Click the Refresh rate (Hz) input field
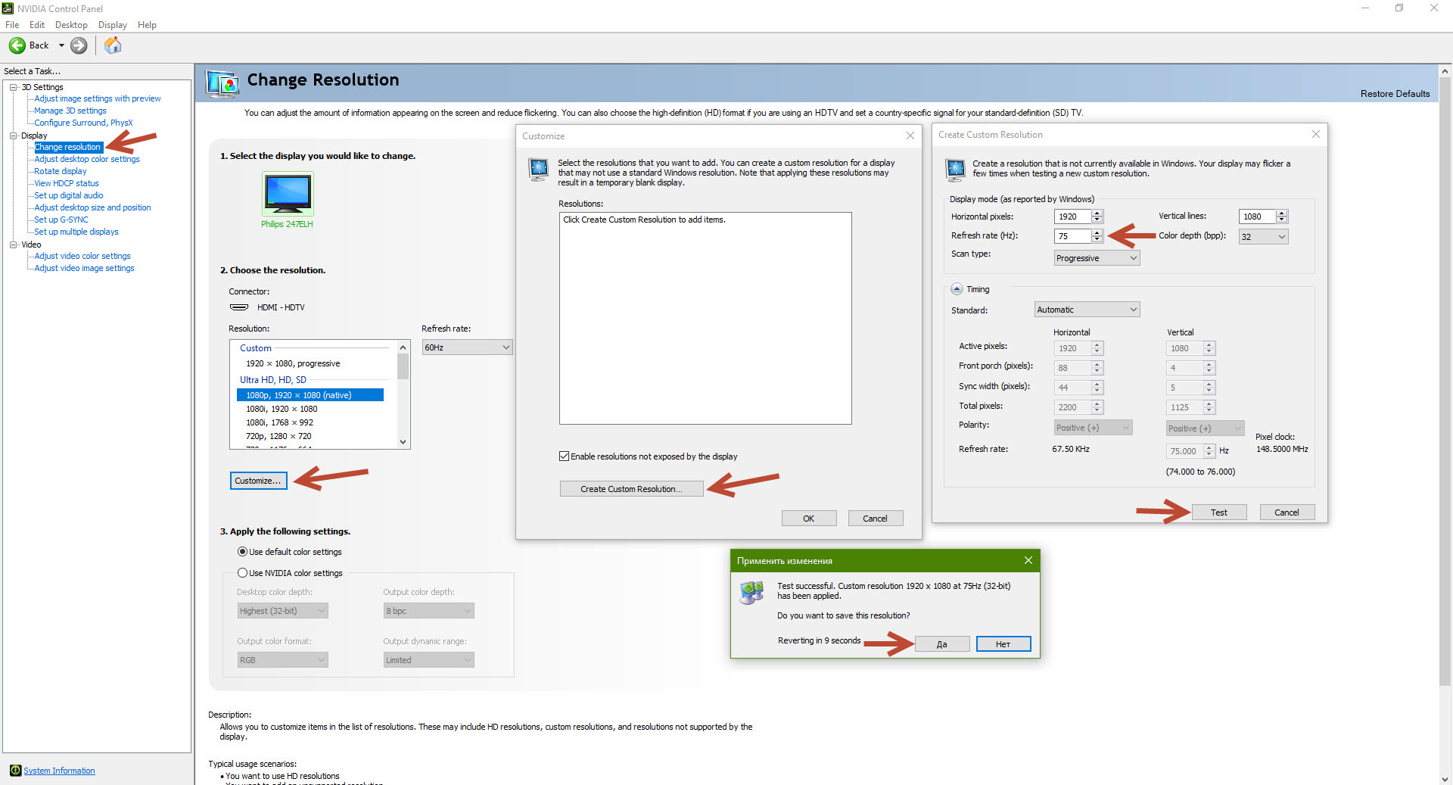The image size is (1453, 785). tap(1073, 236)
